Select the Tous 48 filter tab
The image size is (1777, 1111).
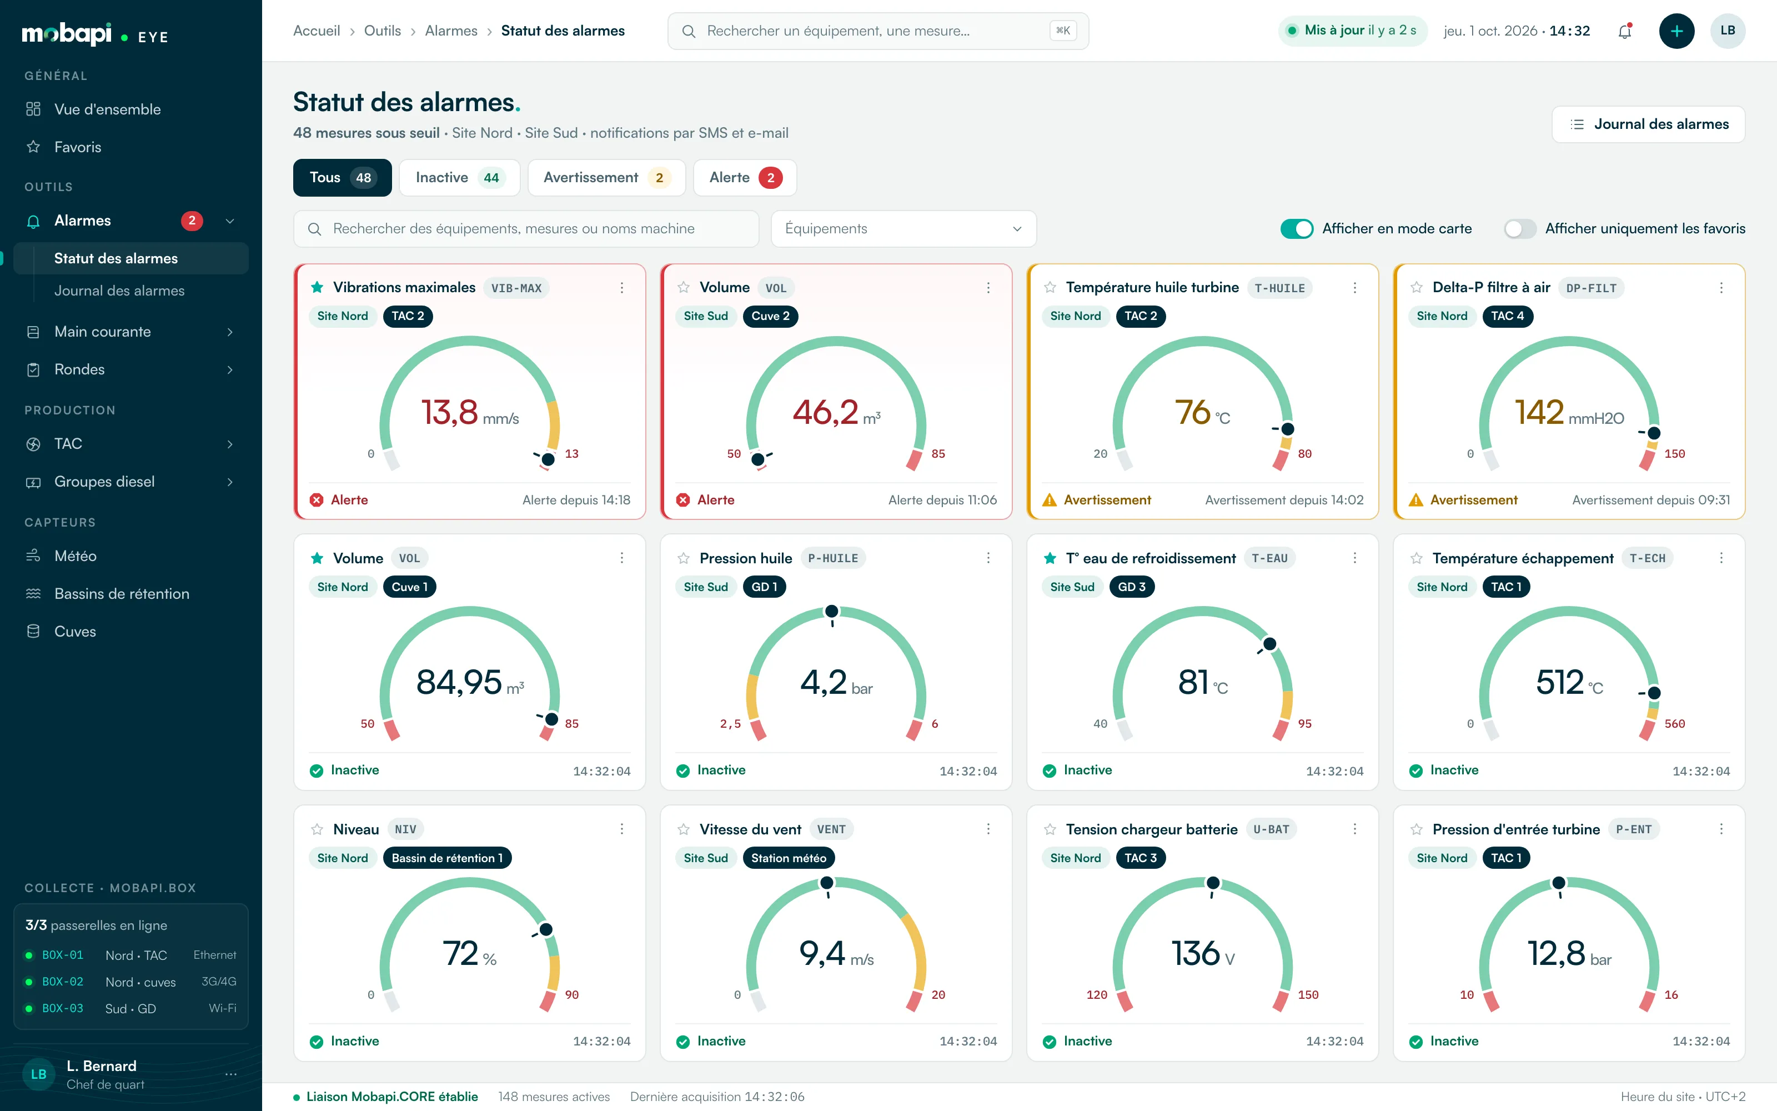(342, 178)
